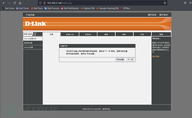The height and width of the screenshot is (118, 192).
Task: Switch to the 无线5G tab
Action: pos(88,34)
